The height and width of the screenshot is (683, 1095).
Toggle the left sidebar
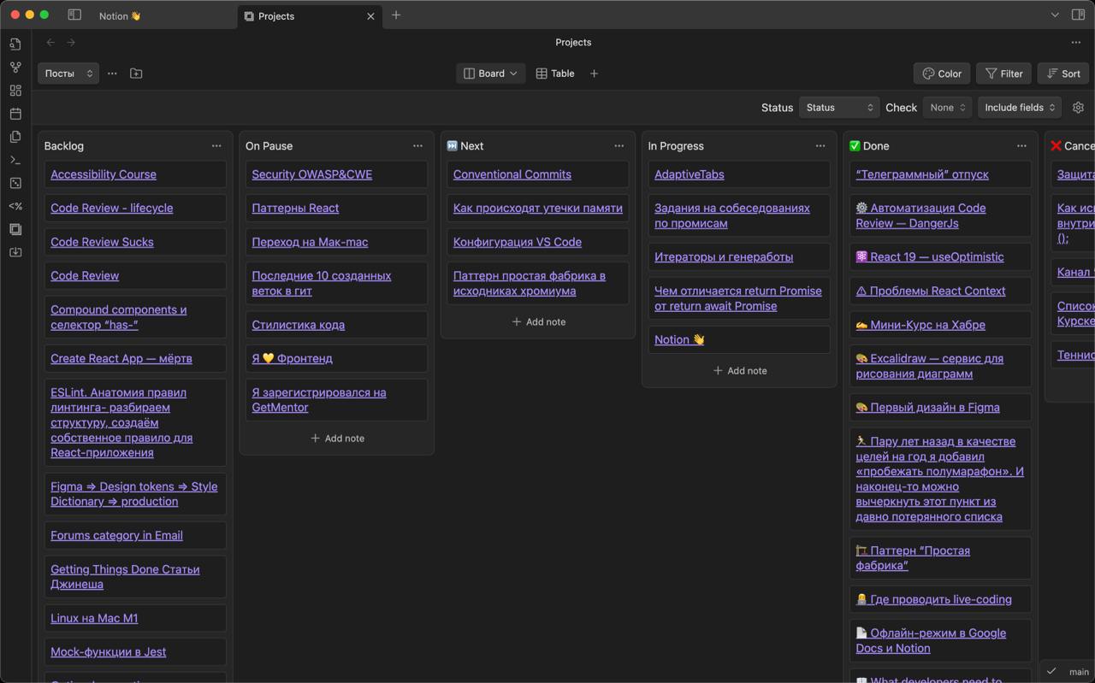click(74, 15)
